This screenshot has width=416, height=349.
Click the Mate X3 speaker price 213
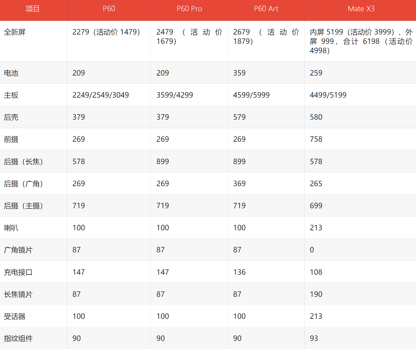(316, 228)
